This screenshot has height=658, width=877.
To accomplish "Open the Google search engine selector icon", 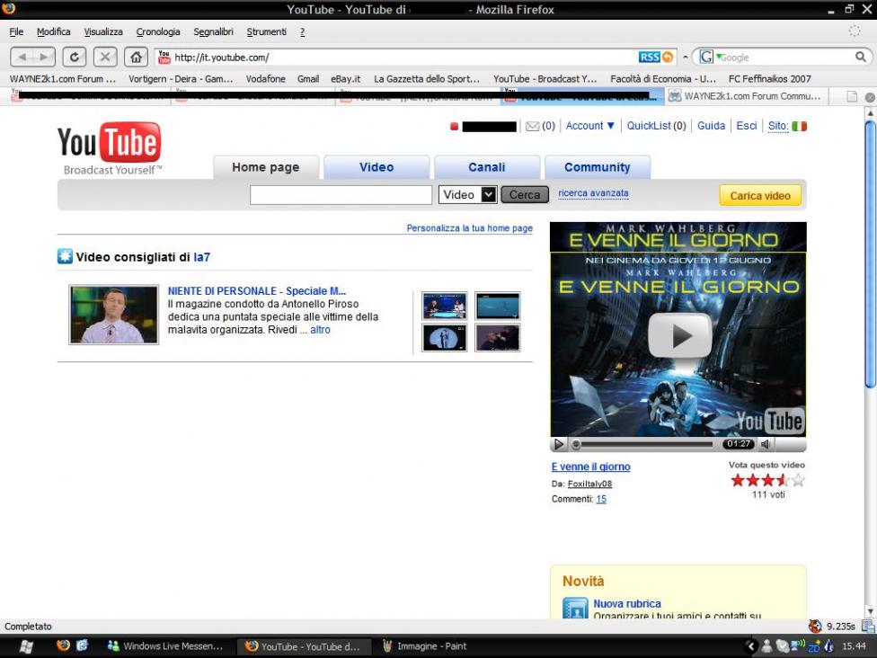I will 709,57.
